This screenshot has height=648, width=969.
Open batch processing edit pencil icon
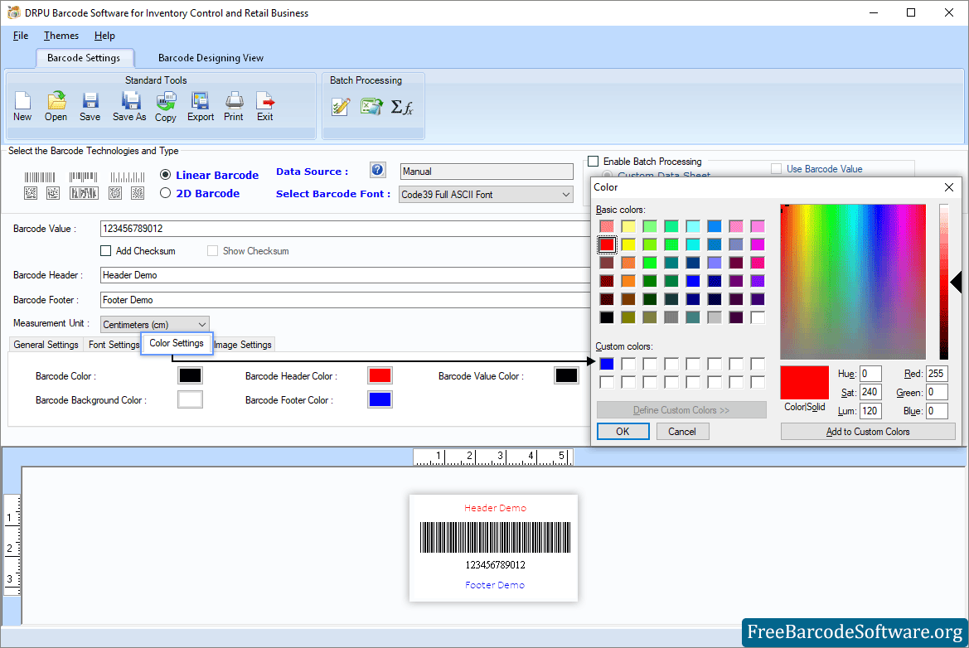point(341,107)
